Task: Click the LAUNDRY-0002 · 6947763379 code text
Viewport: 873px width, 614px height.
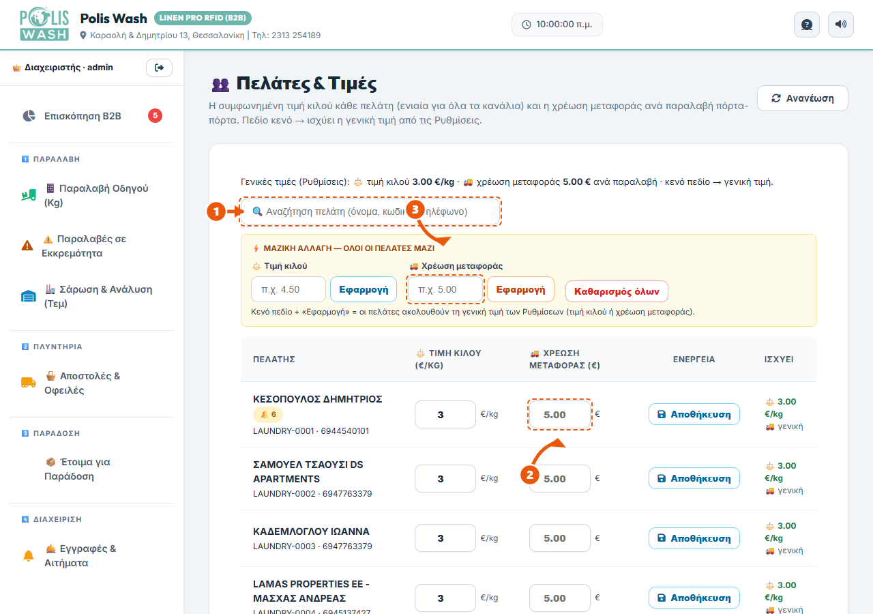Action: click(312, 493)
